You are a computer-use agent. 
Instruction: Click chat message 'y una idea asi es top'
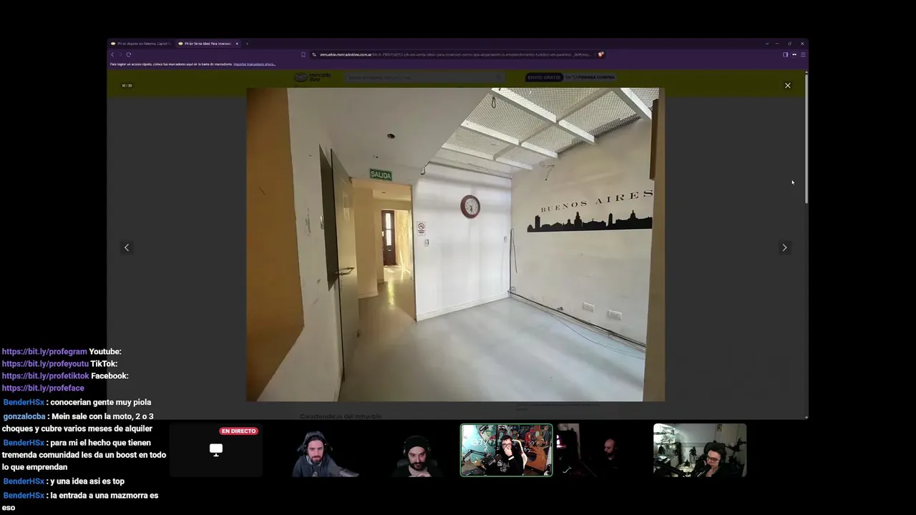coord(87,481)
